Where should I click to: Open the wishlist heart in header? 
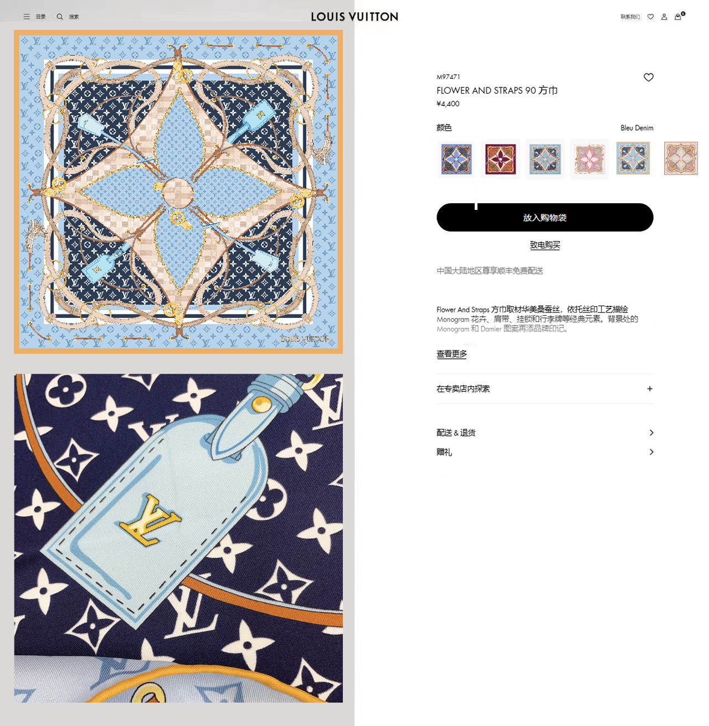[651, 17]
